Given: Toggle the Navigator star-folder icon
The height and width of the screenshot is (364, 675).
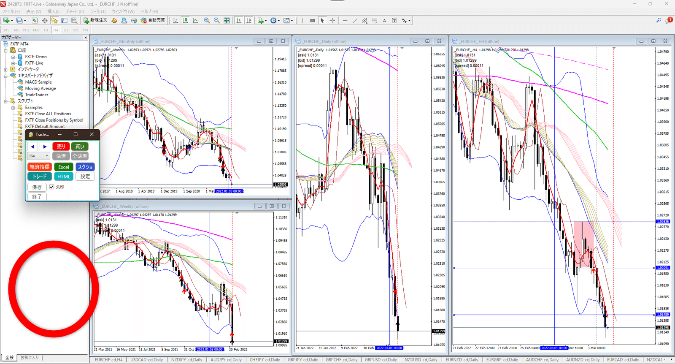Looking at the screenshot, I should [54, 20].
